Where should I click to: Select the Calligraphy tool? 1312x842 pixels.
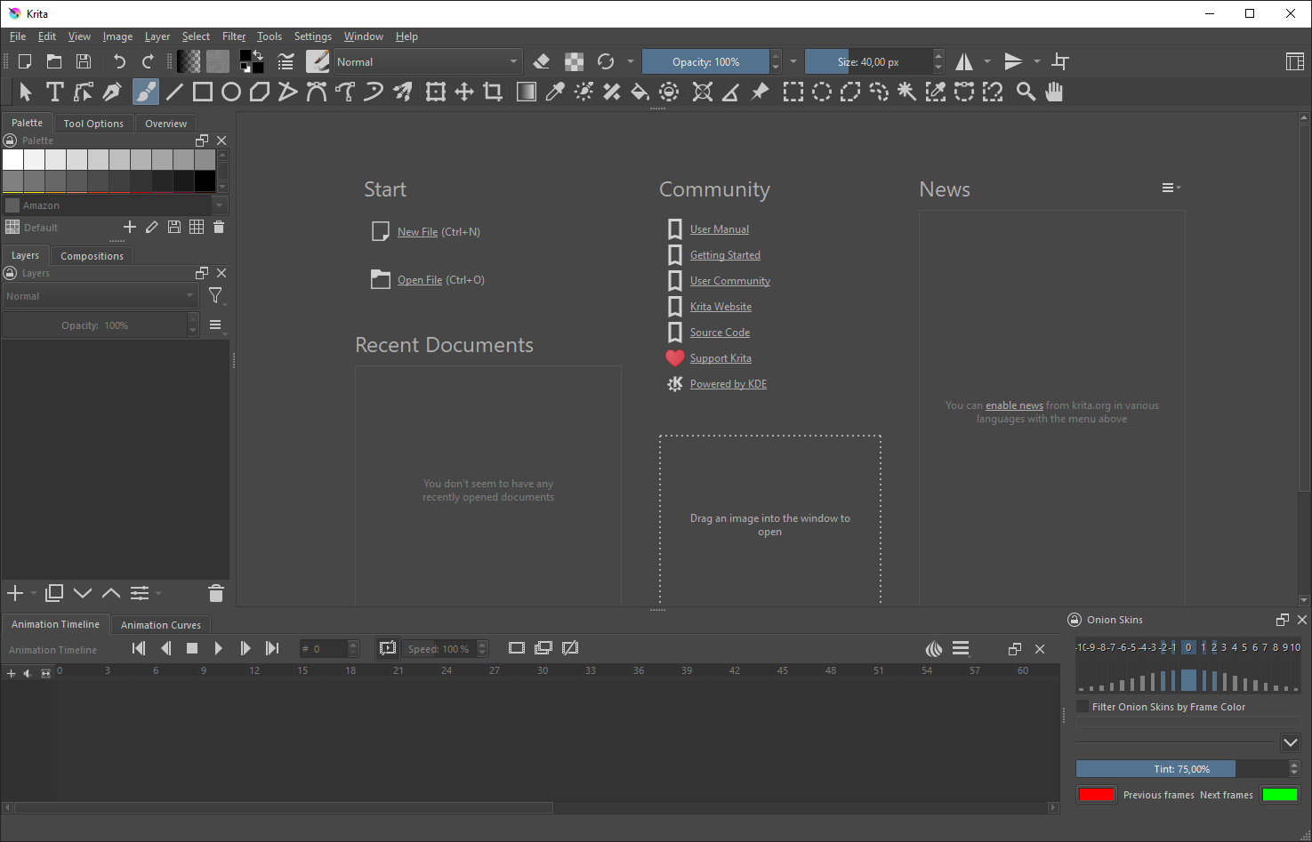[x=112, y=92]
